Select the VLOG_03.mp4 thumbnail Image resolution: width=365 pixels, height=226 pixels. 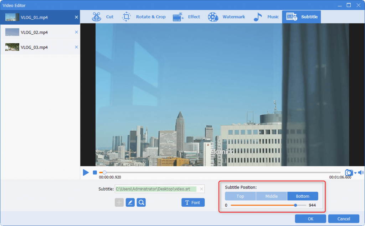pyautogui.click(x=12, y=47)
